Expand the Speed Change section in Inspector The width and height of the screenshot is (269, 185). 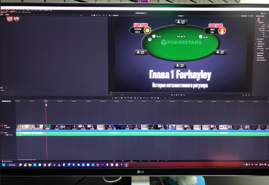pyautogui.click(x=260, y=53)
